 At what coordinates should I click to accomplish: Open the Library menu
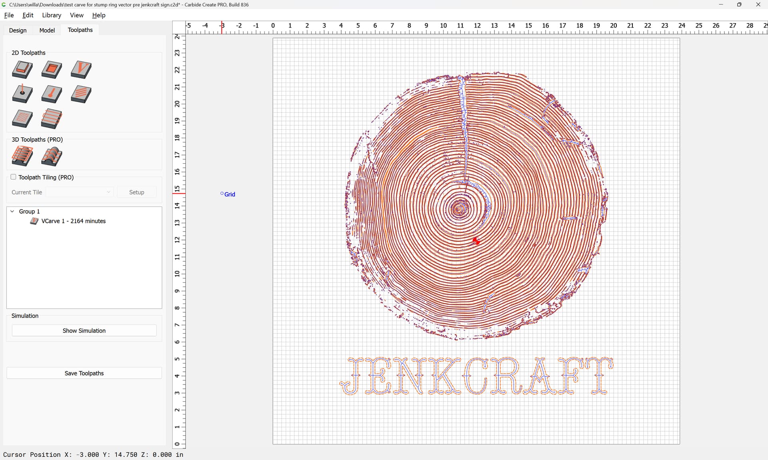point(52,15)
